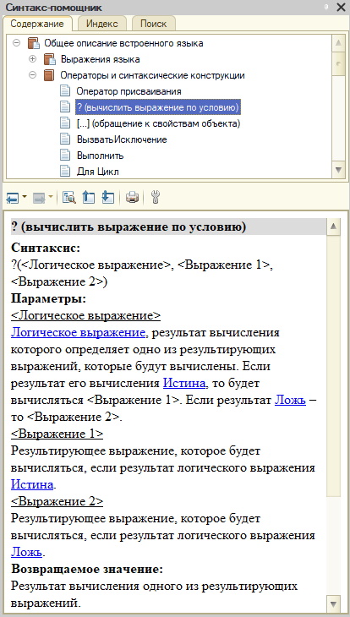Open the ВызватьИсключение topic
350x617 pixels.
click(x=122, y=139)
